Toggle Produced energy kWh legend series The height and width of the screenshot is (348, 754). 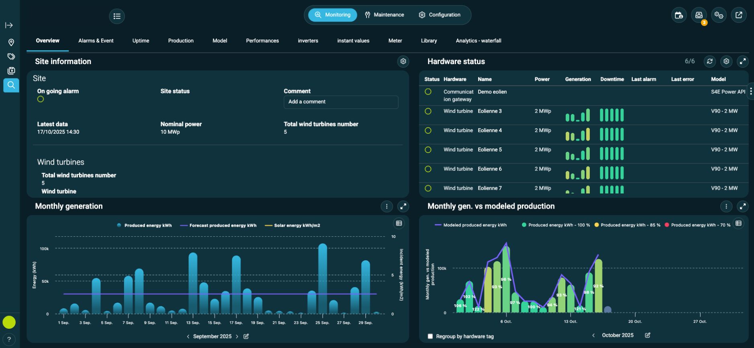tap(145, 225)
